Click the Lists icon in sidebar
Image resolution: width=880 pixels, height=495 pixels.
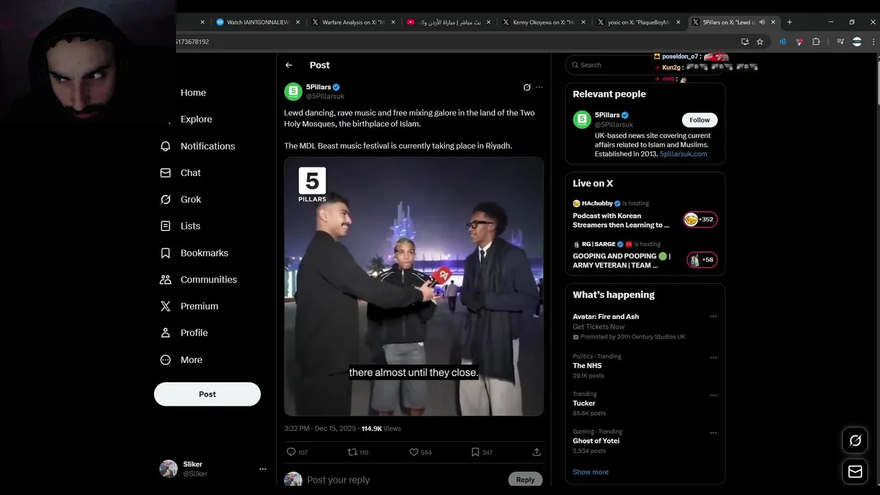tap(165, 226)
